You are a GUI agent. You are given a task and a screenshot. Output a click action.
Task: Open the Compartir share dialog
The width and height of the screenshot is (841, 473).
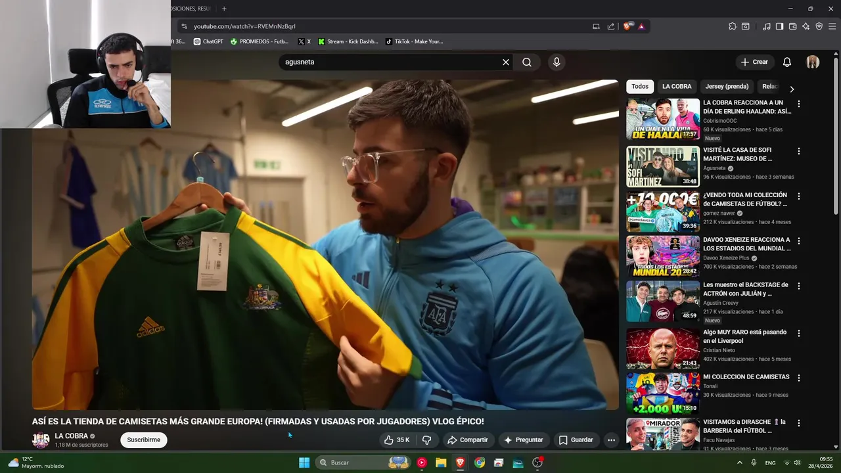pyautogui.click(x=467, y=440)
